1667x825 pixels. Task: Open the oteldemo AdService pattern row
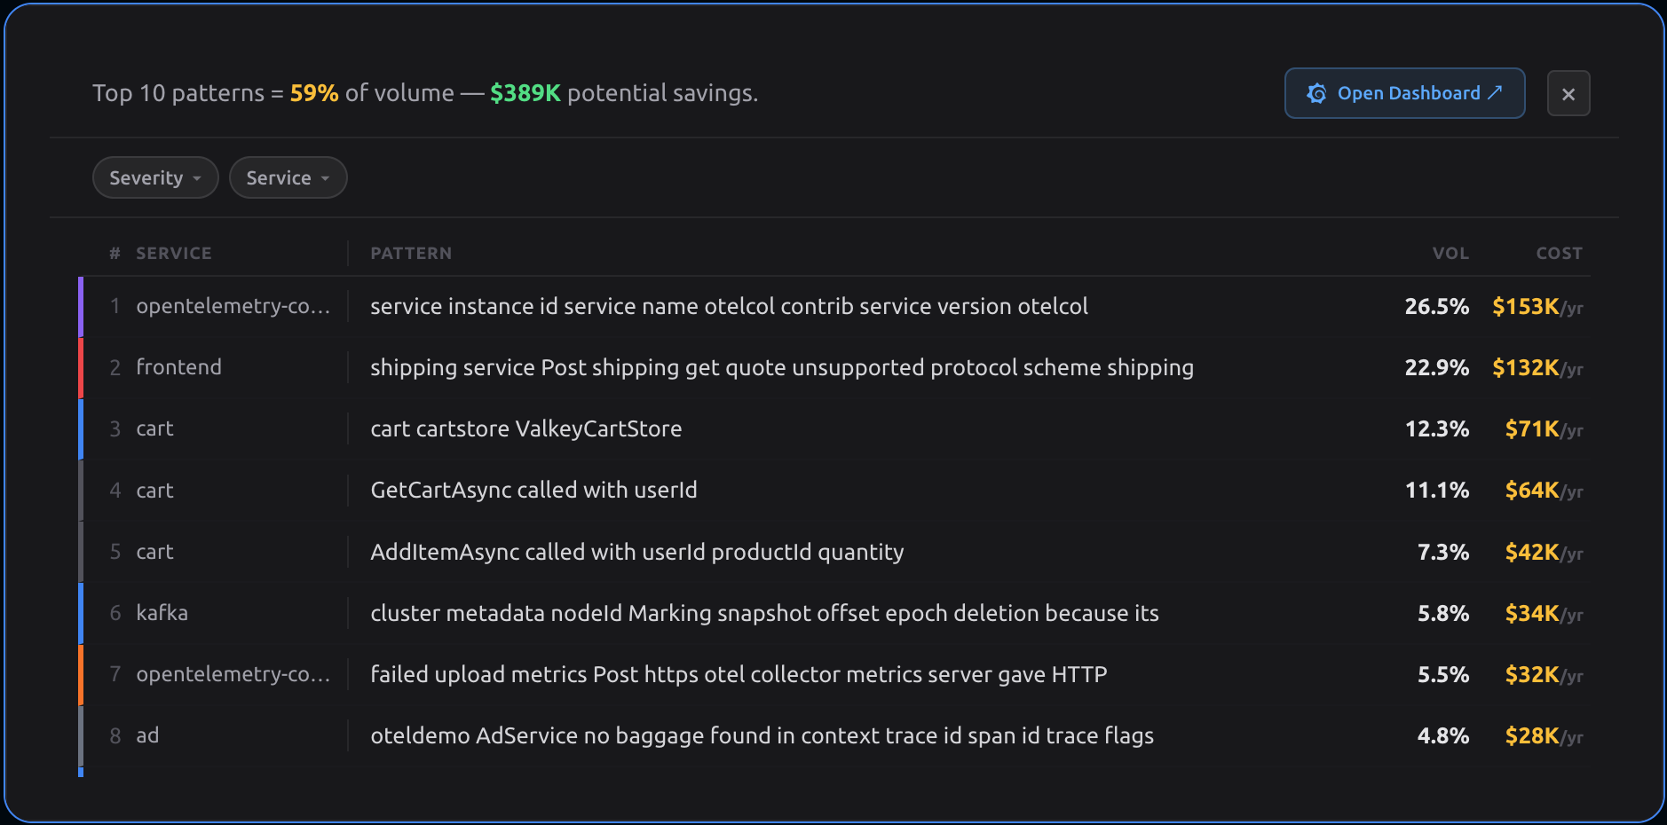coord(762,735)
